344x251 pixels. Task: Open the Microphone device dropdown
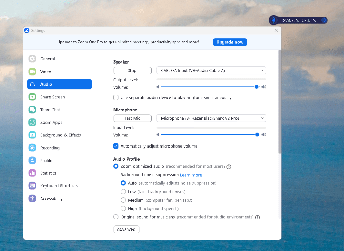[x=211, y=118]
